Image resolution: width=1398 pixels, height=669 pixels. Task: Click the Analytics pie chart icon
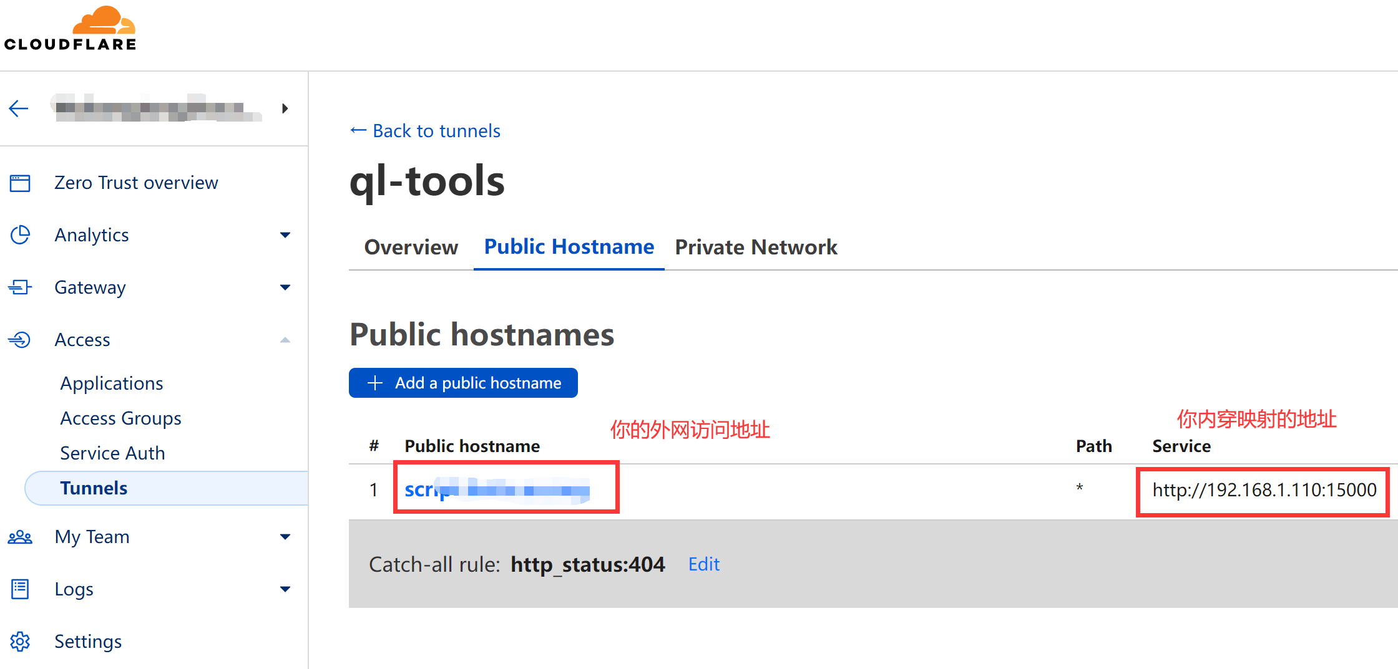point(20,235)
